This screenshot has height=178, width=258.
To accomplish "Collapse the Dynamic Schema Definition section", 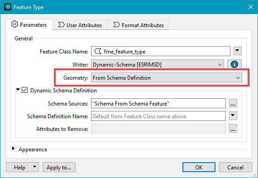I will [x=18, y=90].
